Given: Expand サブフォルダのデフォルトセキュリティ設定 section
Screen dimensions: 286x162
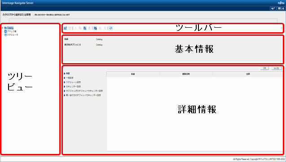Looking at the screenshot, I should pos(65,91).
